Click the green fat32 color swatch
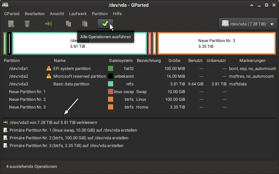 coord(111,68)
